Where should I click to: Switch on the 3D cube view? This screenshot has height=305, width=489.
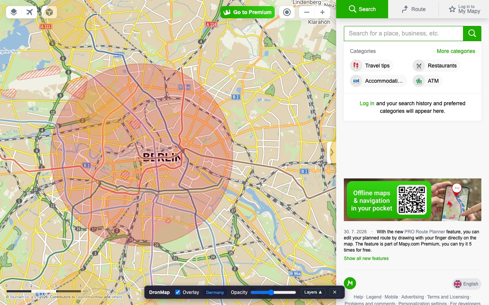(49, 12)
